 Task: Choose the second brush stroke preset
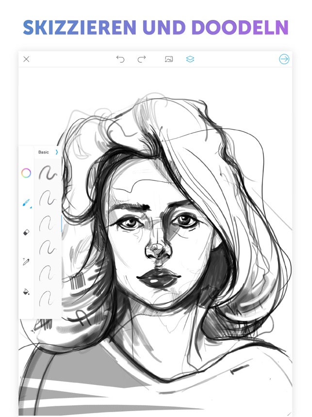[48, 198]
